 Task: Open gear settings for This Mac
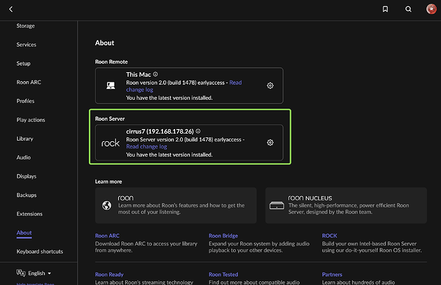coord(270,86)
